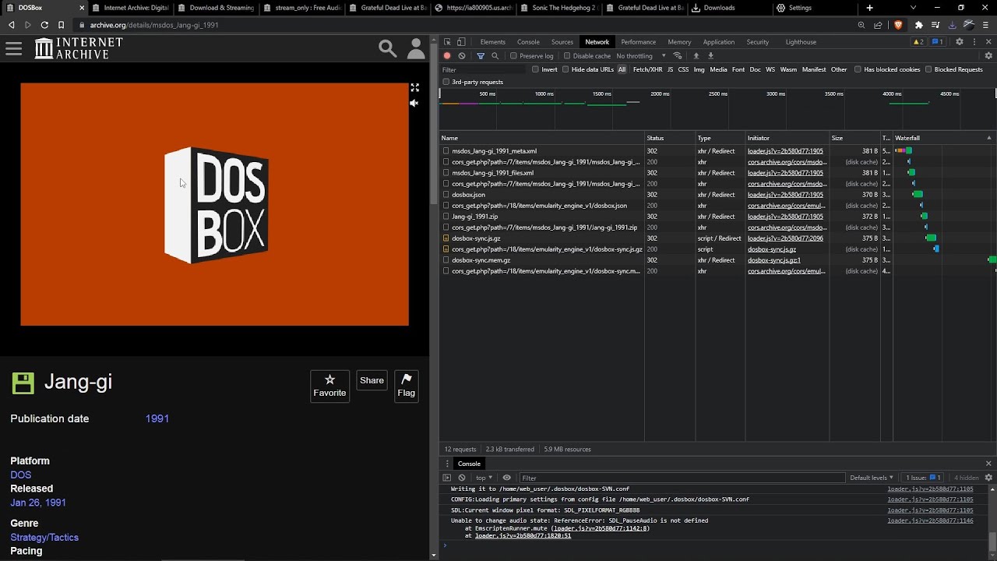The width and height of the screenshot is (997, 561).
Task: Enable the Disable cache checkbox
Action: (567, 56)
